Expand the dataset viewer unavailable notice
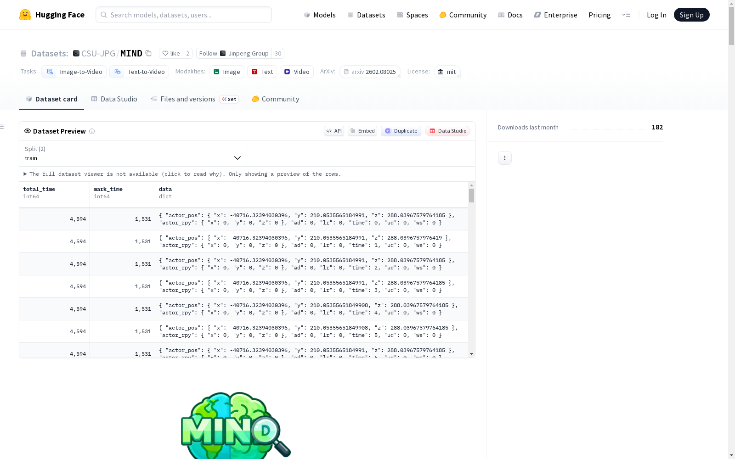Screen dimensions: 735x459 pyautogui.click(x=182, y=174)
